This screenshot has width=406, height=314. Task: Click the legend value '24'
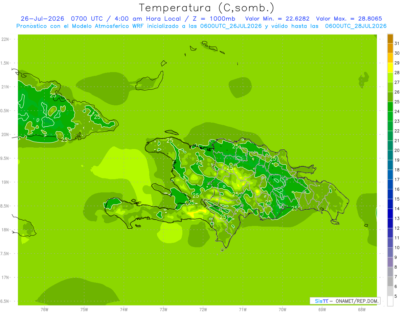[x=397, y=111]
